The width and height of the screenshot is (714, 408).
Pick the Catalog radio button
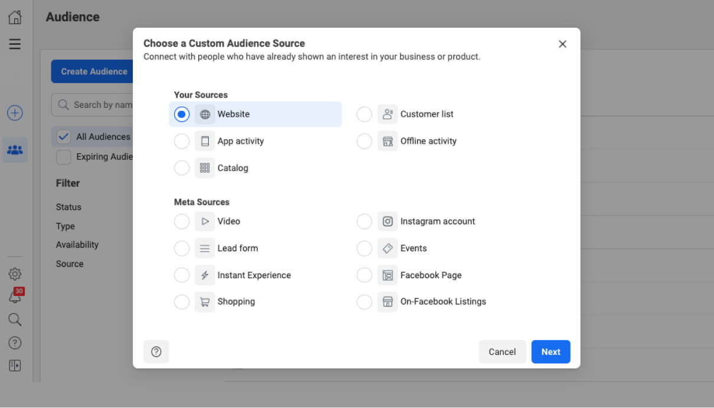click(182, 168)
